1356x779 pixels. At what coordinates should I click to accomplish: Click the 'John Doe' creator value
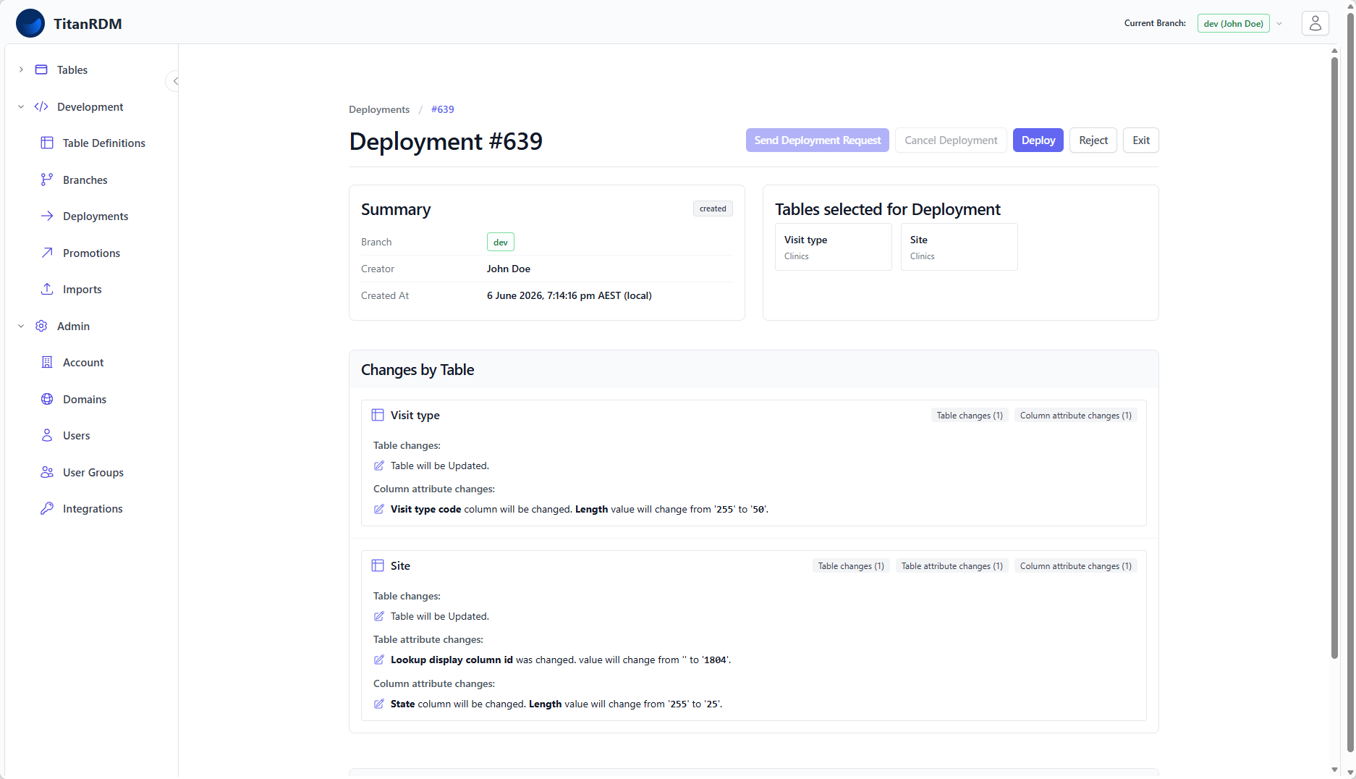509,269
